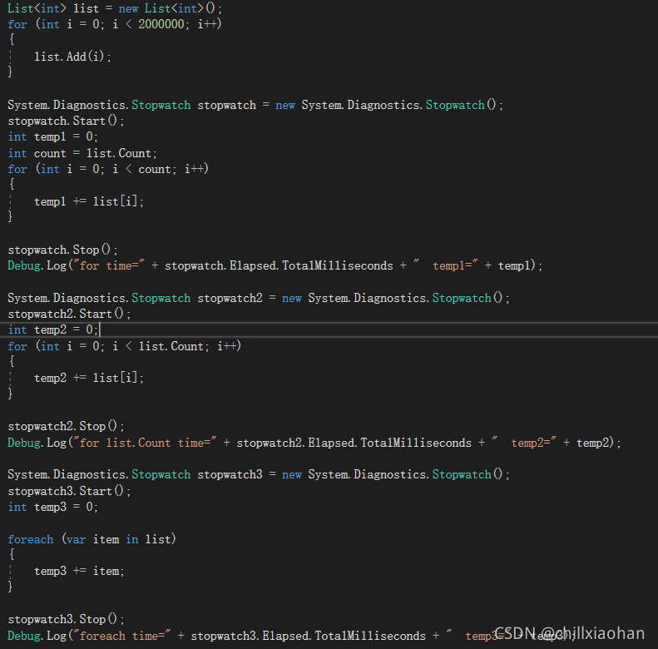Click the 'list.Add(i);' statement

[72, 57]
